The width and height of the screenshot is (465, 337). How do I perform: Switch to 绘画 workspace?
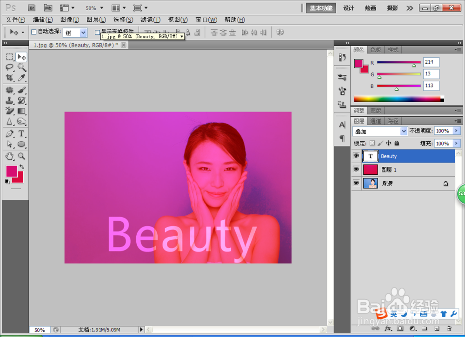(x=371, y=8)
